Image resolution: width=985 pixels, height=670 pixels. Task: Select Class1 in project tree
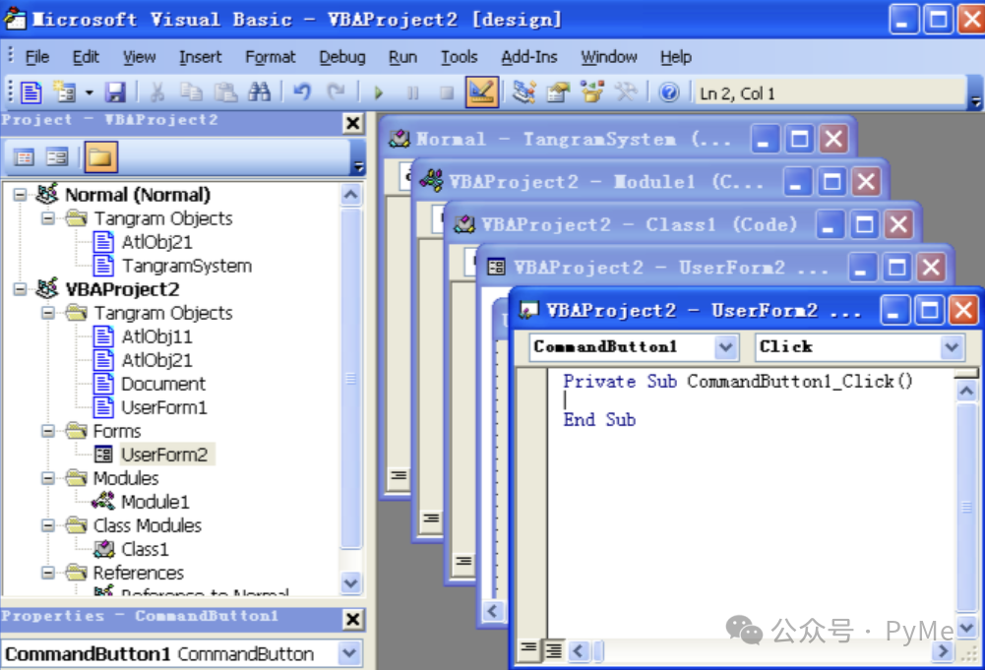click(145, 549)
